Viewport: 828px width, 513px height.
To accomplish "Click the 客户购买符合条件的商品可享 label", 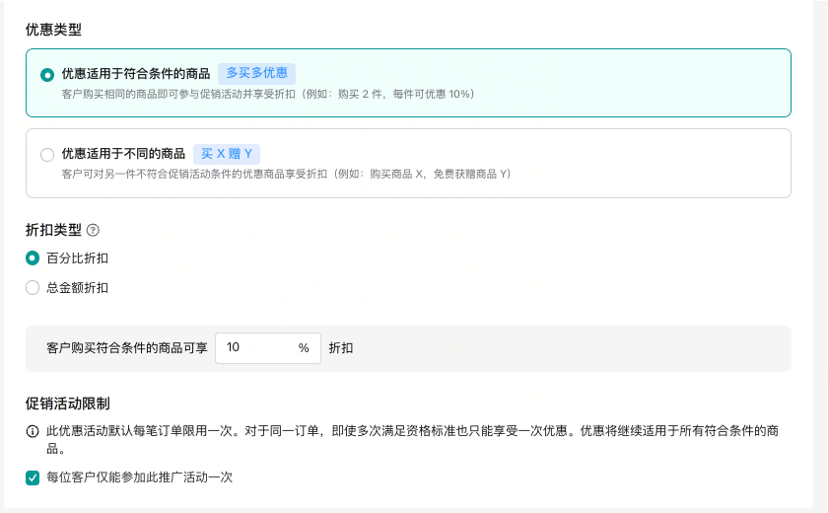I will pos(126,348).
